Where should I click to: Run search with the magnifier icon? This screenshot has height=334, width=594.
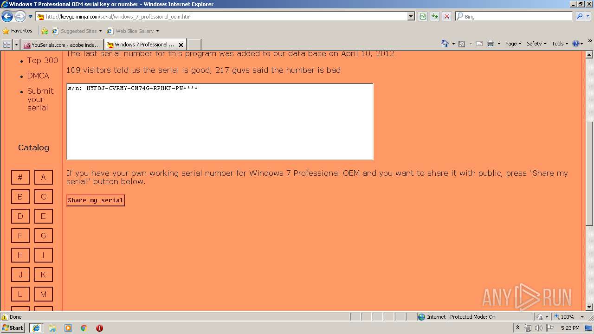pyautogui.click(x=579, y=17)
